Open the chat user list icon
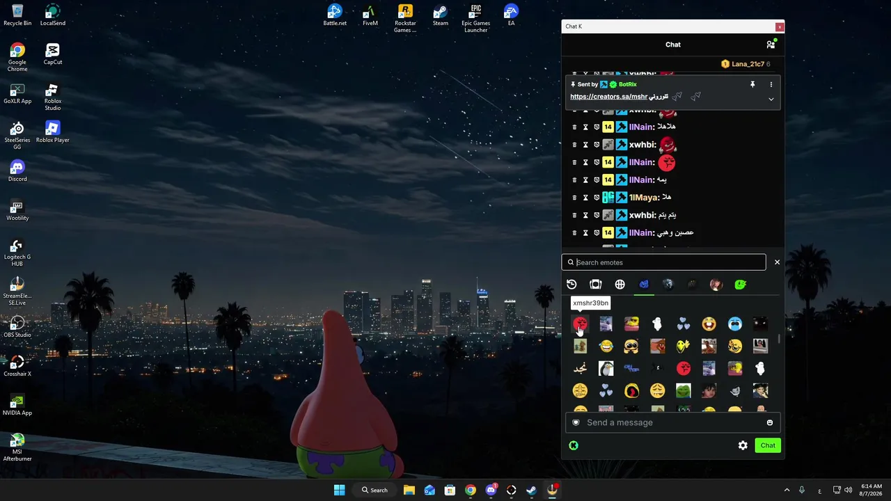Image resolution: width=891 pixels, height=501 pixels. coord(771,45)
